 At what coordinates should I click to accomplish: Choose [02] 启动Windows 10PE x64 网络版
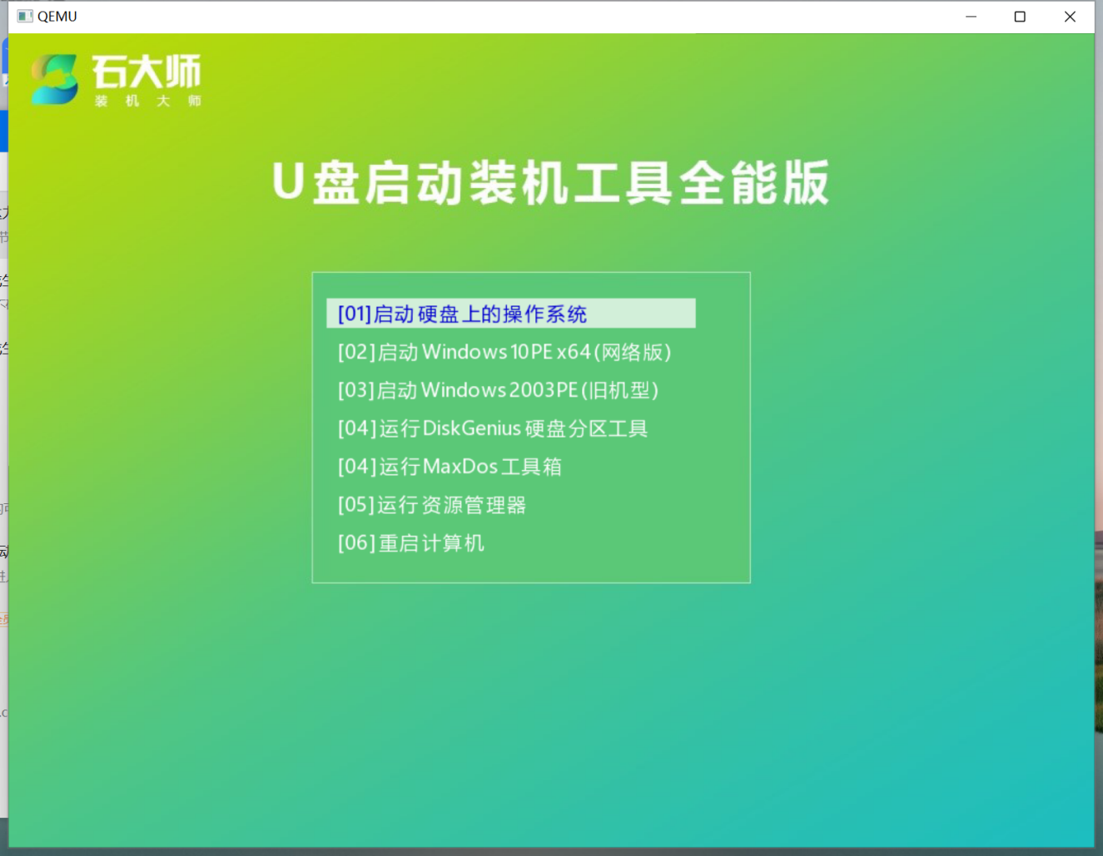click(x=504, y=352)
